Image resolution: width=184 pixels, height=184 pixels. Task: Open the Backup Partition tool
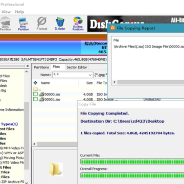(x=78, y=24)
